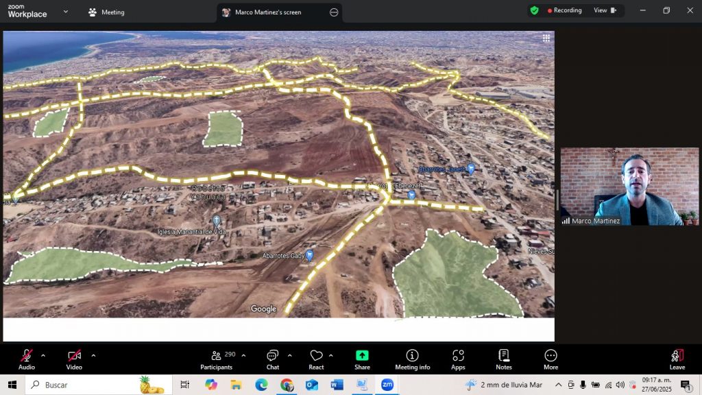Image resolution: width=702 pixels, height=395 pixels.
Task: Click Marco Martinez's video thumbnail
Action: point(629,187)
